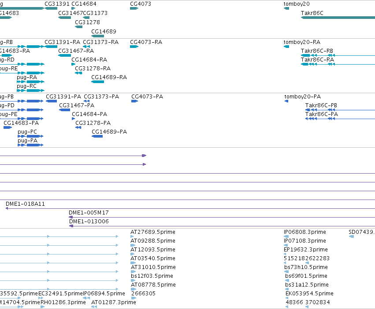The image size is (375, 309).
Task: Select the bs12f03.5prime EST label
Action: (x=152, y=276)
